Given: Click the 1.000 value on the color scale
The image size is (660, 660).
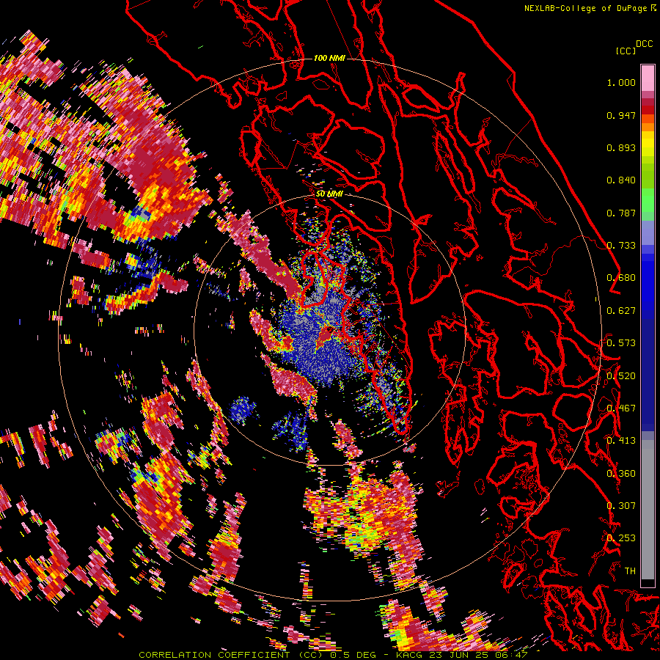Looking at the screenshot, I should [621, 82].
